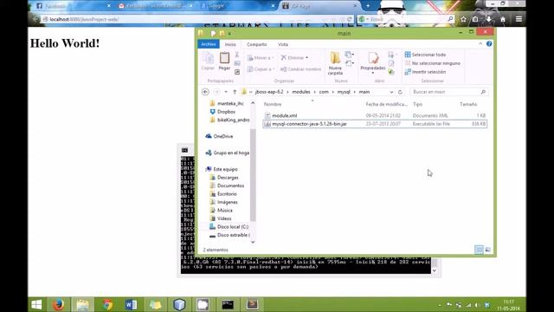Click Cambiar nombre in ribbon

pos(300,69)
